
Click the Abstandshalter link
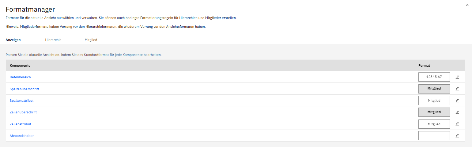22,136
